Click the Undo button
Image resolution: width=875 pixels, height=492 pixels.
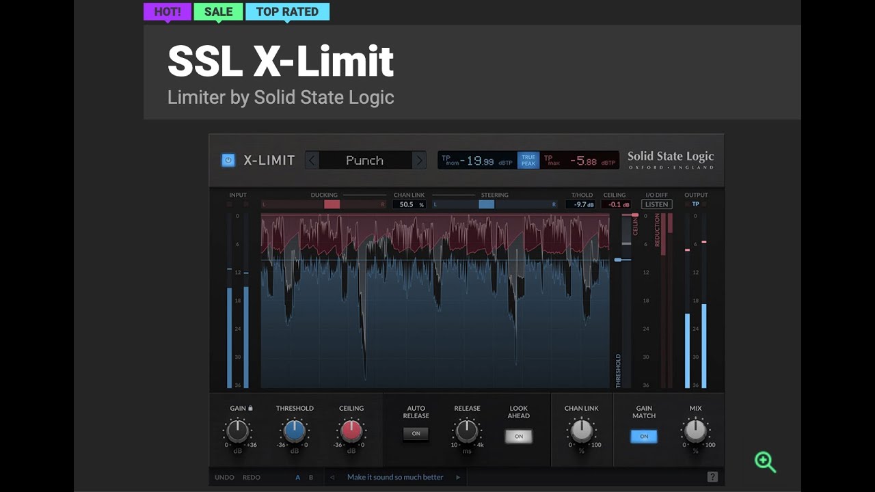tap(224, 477)
